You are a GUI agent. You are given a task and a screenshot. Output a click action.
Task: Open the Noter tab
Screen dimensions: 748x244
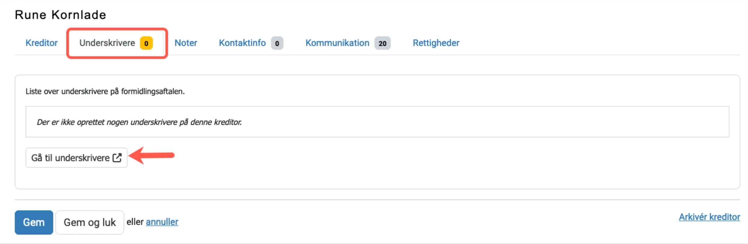pos(185,43)
